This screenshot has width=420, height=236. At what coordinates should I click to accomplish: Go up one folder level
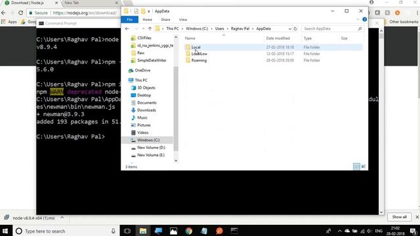(150, 29)
